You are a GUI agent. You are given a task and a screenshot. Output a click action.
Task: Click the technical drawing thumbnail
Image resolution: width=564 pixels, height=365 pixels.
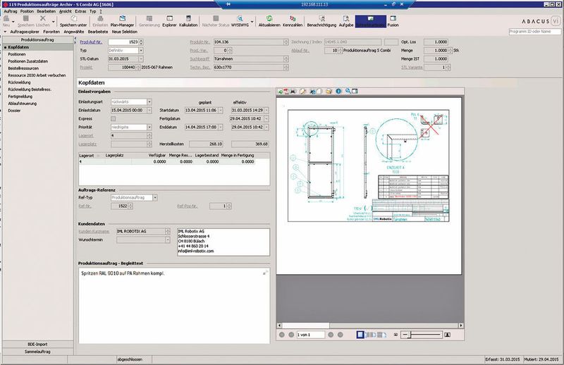(368, 166)
